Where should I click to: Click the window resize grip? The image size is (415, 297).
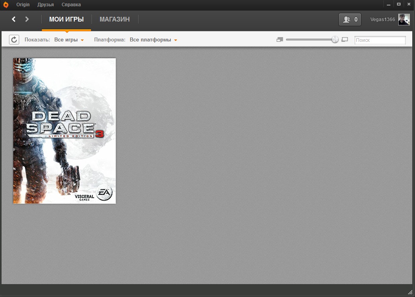pos(410,292)
